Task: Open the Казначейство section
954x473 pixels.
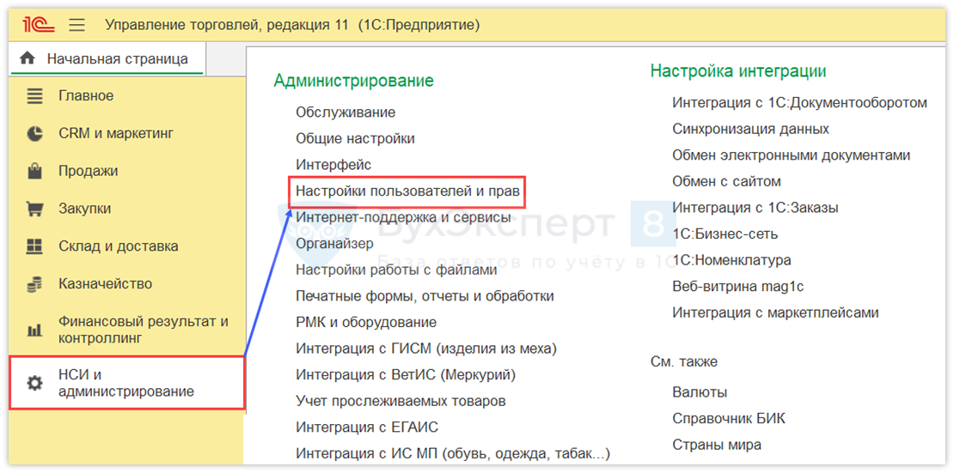Action: (x=126, y=284)
